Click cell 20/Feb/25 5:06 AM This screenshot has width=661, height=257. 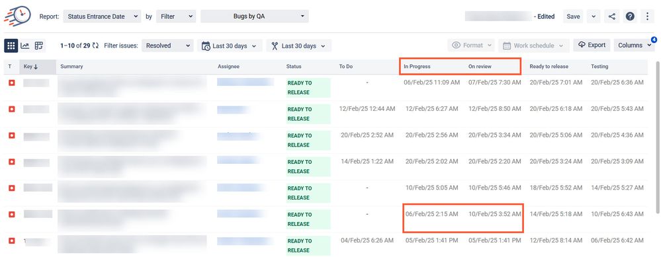(x=556, y=135)
